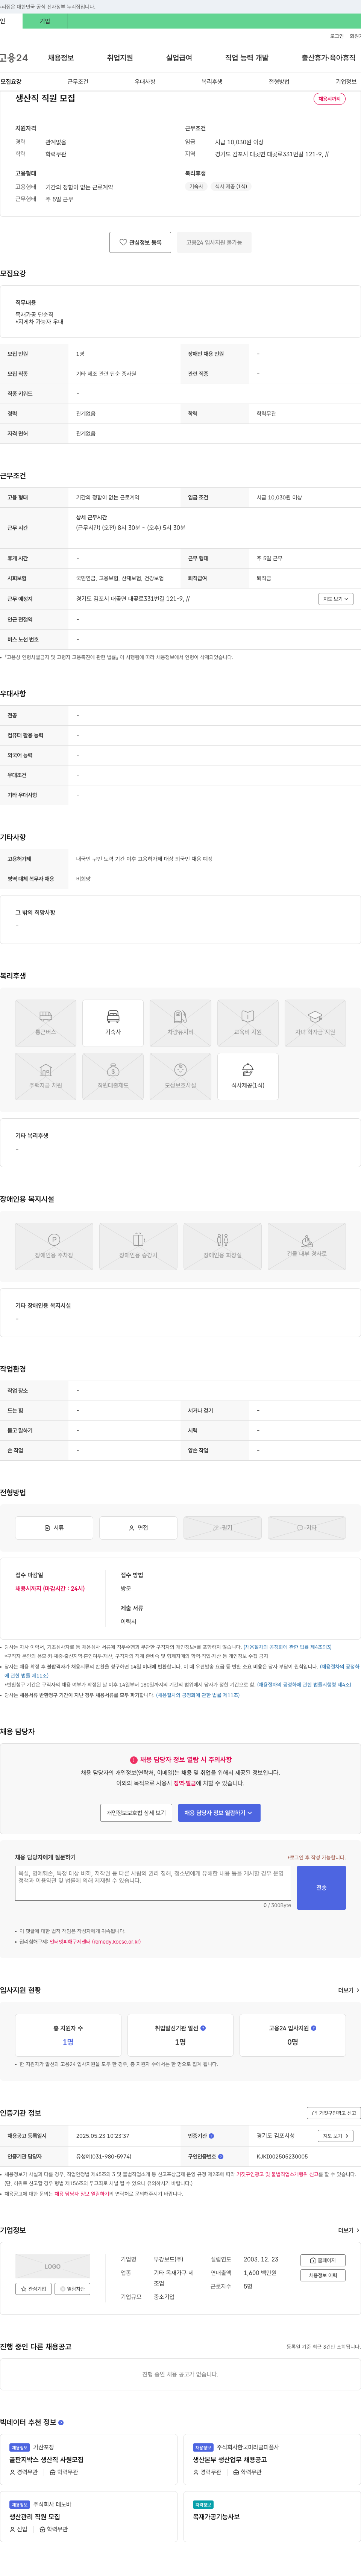Click the 통근버스 welfare icon
Viewport: 361px width, 2576px height.
click(45, 1023)
